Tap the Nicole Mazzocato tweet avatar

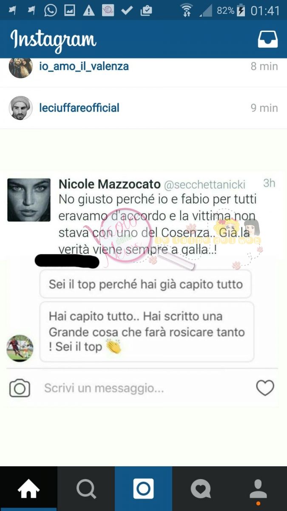pos(29,200)
